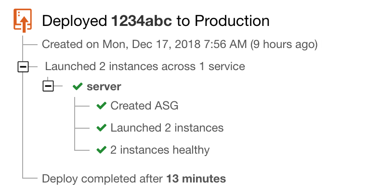Select the Created on Mon, Dec 17 timestamp row
Image resolution: width=367 pixels, height=194 pixels.
(180, 44)
